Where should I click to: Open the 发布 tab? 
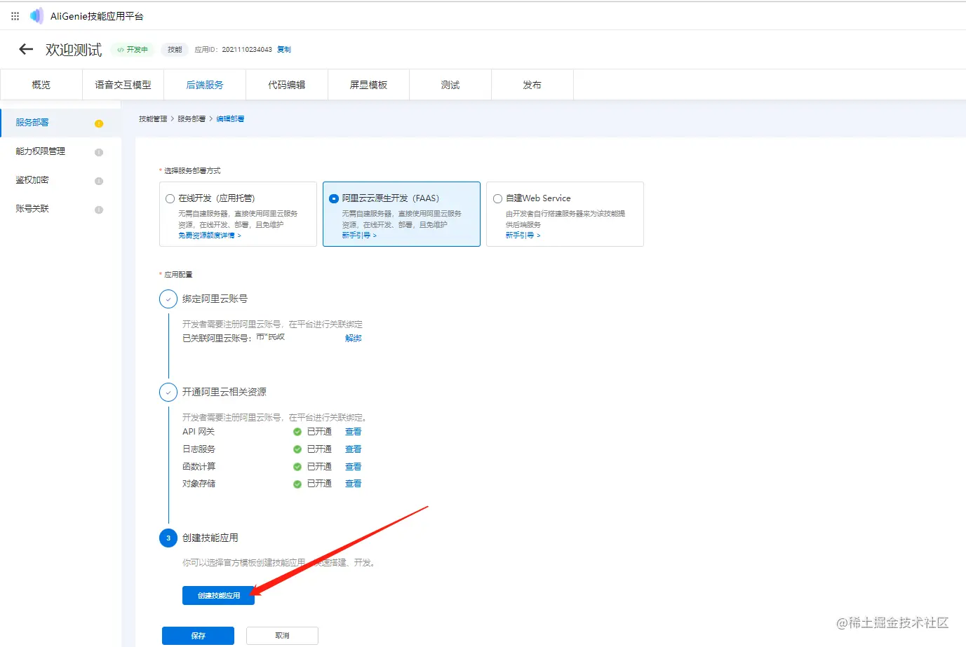click(x=532, y=85)
